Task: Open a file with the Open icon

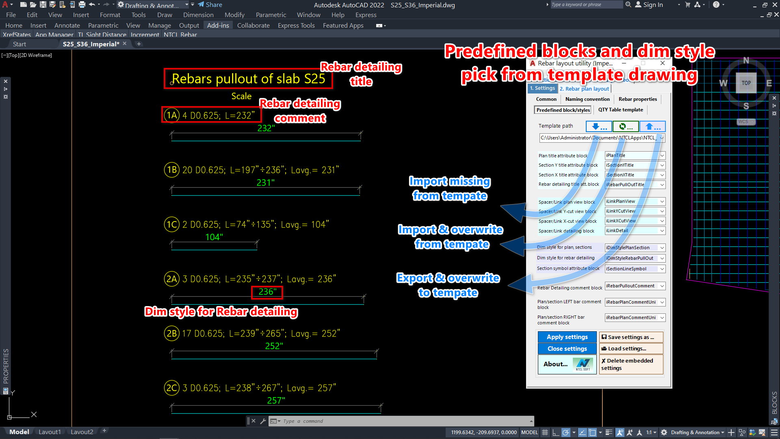Action: click(33, 5)
